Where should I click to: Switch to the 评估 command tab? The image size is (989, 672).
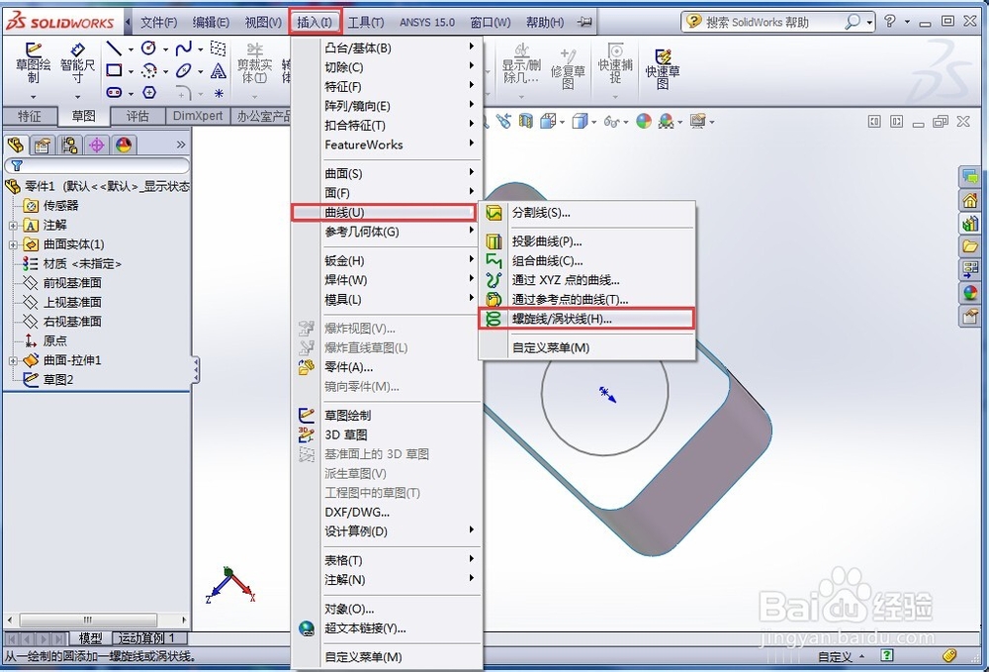click(136, 116)
